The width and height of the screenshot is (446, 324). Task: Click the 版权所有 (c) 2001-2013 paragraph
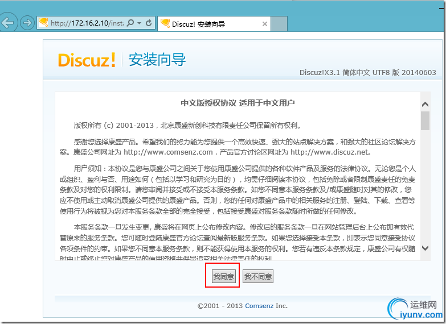click(187, 125)
